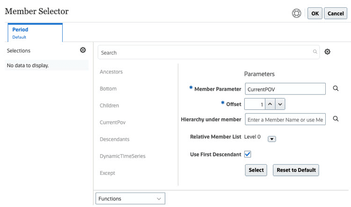Choose the Ancestors function
This screenshot has width=351, height=207.
tap(111, 72)
